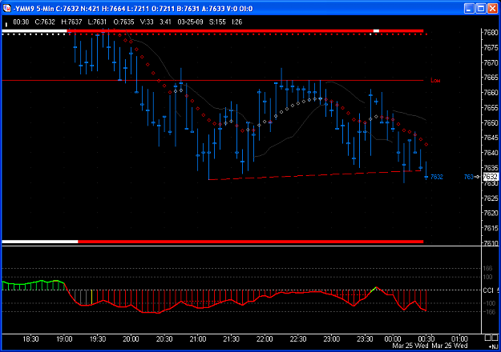Click the -166 CCI level label

pyautogui.click(x=489, y=311)
